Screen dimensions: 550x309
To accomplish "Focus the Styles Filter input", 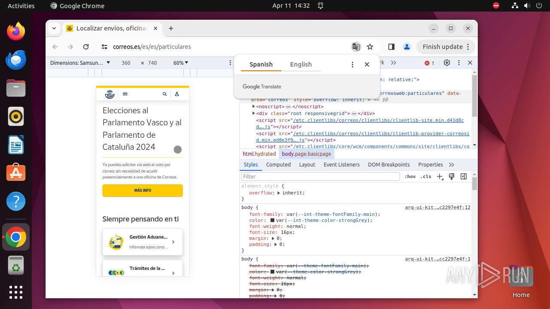I will [321, 176].
